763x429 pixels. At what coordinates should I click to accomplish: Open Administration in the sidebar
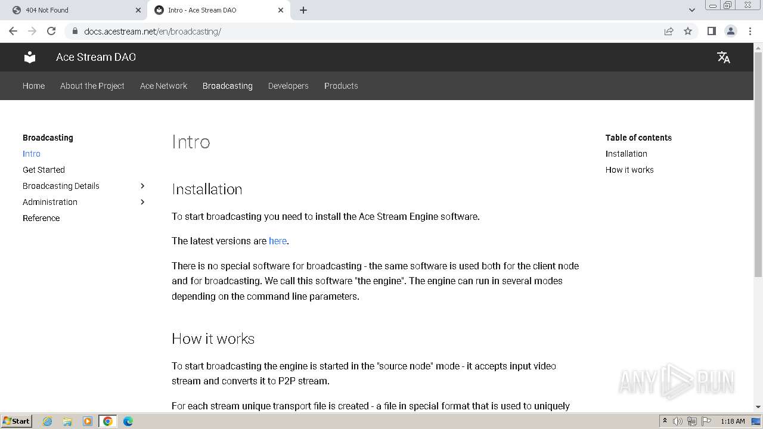pos(50,202)
